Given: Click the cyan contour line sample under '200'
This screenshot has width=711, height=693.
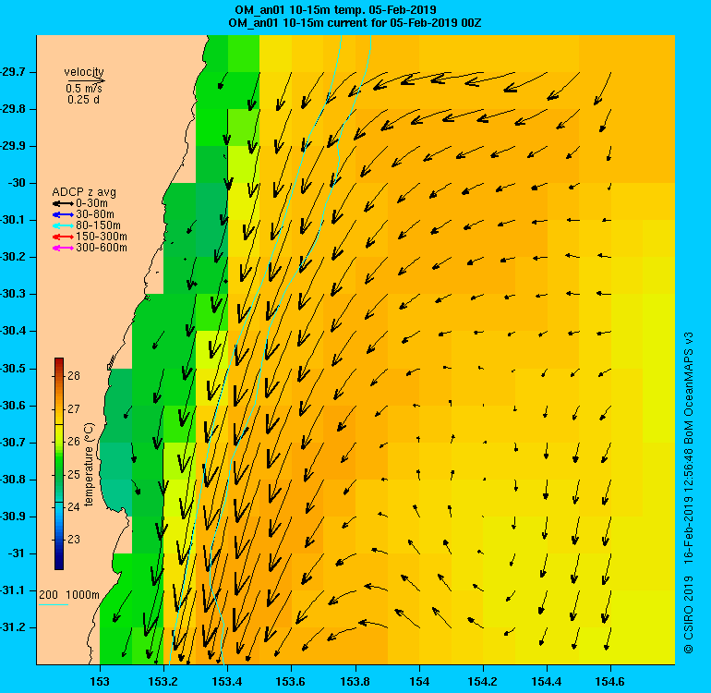Looking at the screenshot, I should (54, 604).
